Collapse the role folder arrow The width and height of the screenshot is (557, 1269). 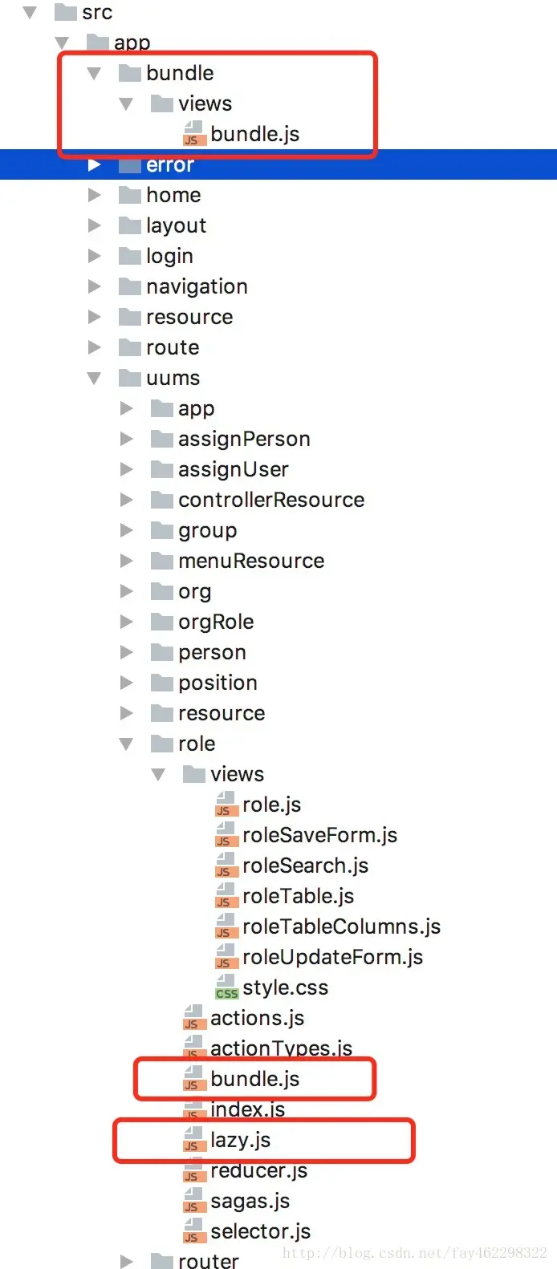point(126,744)
